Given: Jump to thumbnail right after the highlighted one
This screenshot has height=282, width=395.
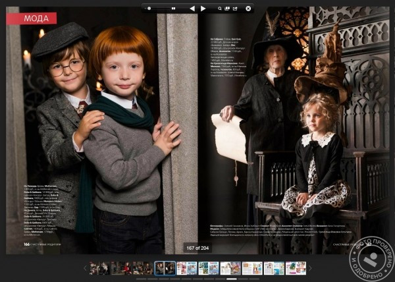Looking at the screenshot, I should [186, 268].
